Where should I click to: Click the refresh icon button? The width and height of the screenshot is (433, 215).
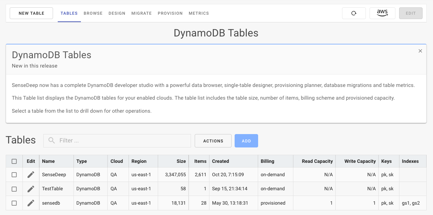click(353, 13)
